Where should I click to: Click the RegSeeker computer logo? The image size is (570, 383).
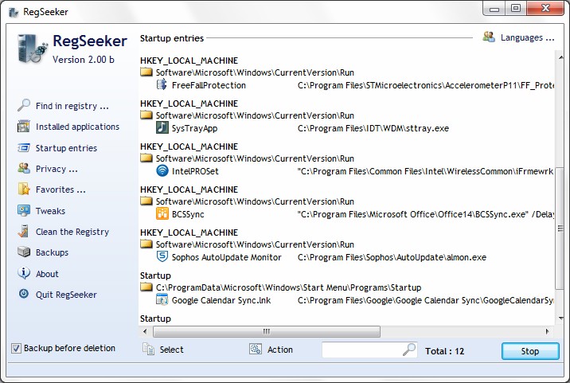[33, 49]
